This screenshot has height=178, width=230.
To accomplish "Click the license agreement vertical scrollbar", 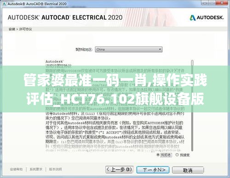I will [192, 106].
